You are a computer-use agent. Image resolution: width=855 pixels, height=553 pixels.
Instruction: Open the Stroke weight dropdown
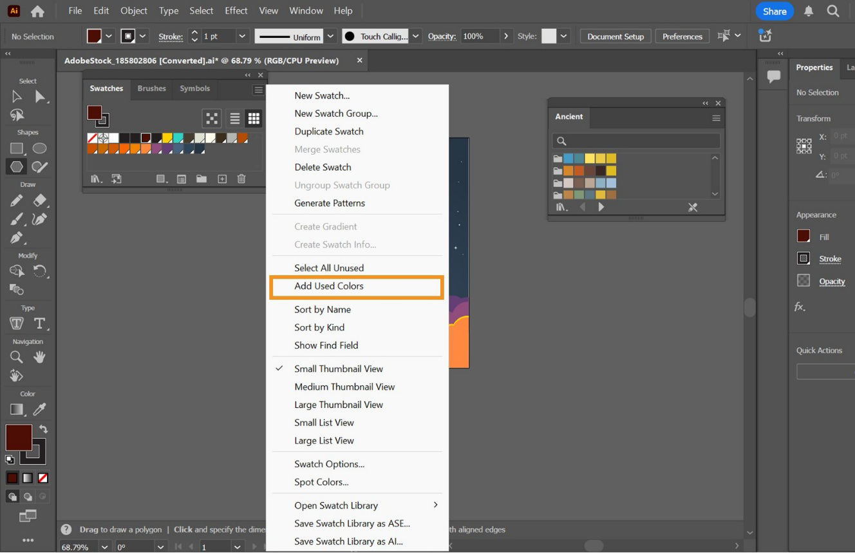[x=242, y=36]
